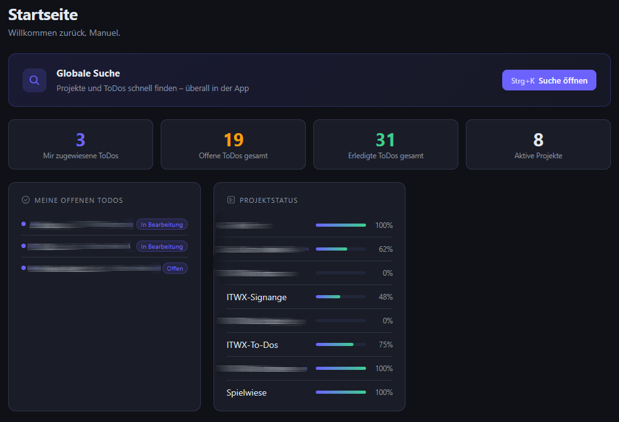This screenshot has width=619, height=422.
Task: Open the Aktive Projekte card showing 8
Action: click(538, 144)
